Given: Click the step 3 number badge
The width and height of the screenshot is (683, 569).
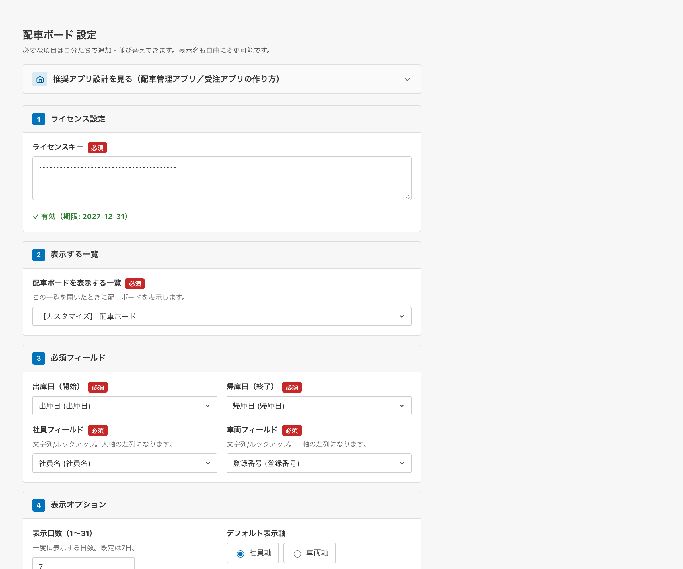Looking at the screenshot, I should coord(39,358).
